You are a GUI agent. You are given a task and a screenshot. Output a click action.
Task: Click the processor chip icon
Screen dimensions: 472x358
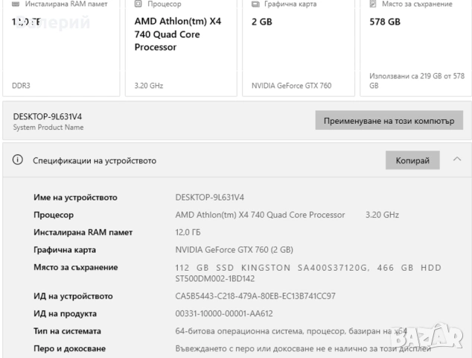pyautogui.click(x=138, y=4)
